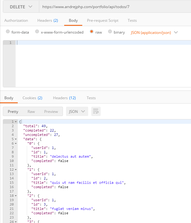Open the response Headers (12) tab
Viewport: 191px width, 223px height.
64,98
